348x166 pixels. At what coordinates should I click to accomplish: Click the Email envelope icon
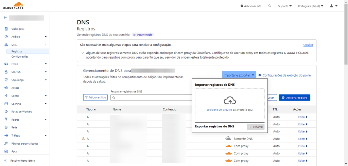tap(6, 64)
